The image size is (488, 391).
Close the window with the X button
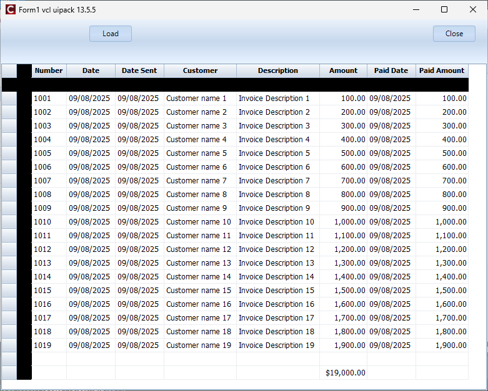pyautogui.click(x=473, y=10)
